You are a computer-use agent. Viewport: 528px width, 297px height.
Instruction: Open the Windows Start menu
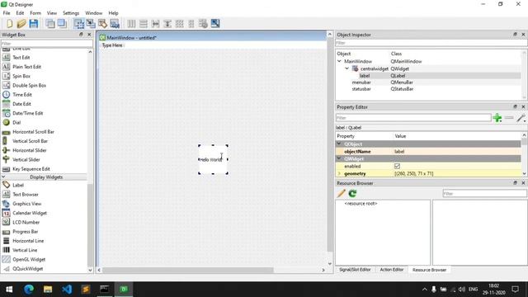(9, 289)
